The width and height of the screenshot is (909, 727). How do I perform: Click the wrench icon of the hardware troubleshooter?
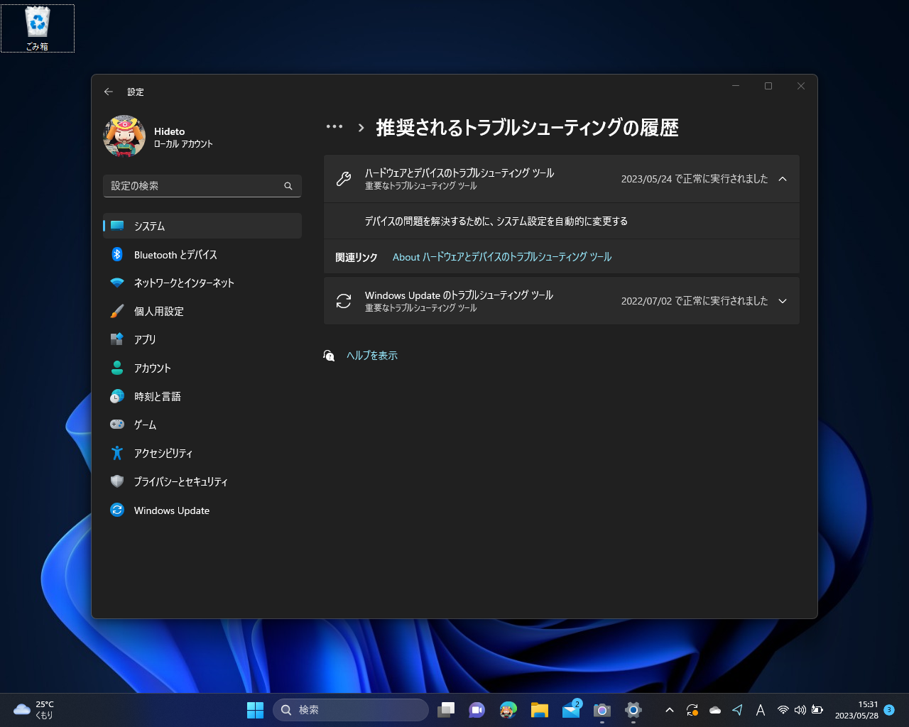343,178
